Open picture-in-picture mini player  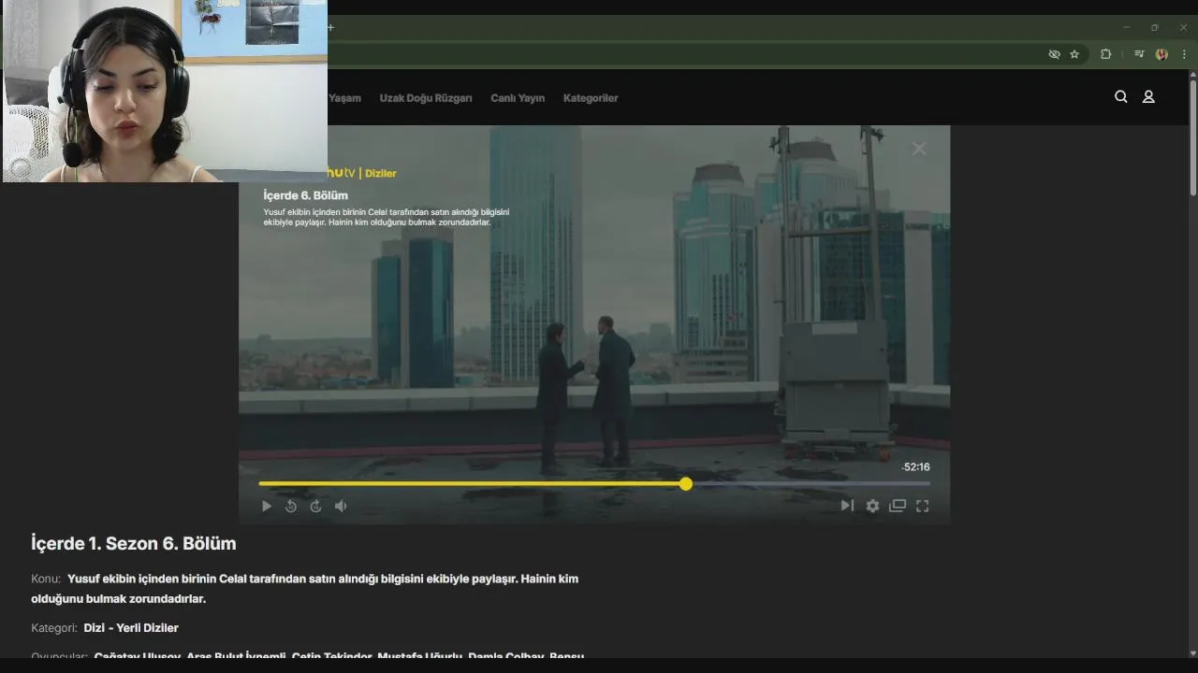coord(898,506)
